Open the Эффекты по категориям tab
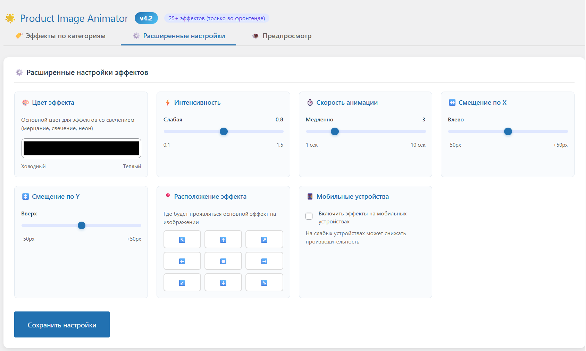Image resolution: width=586 pixels, height=351 pixels. coord(60,36)
